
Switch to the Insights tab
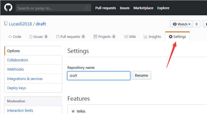[152, 37]
